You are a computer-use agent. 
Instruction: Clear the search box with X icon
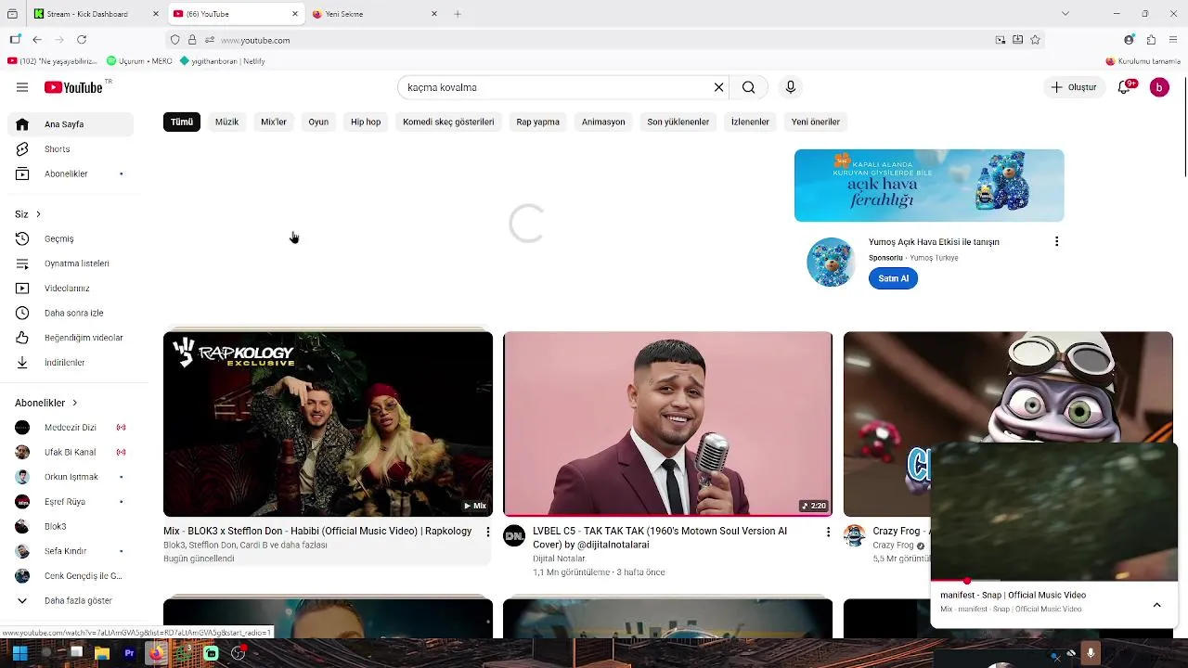pos(718,87)
